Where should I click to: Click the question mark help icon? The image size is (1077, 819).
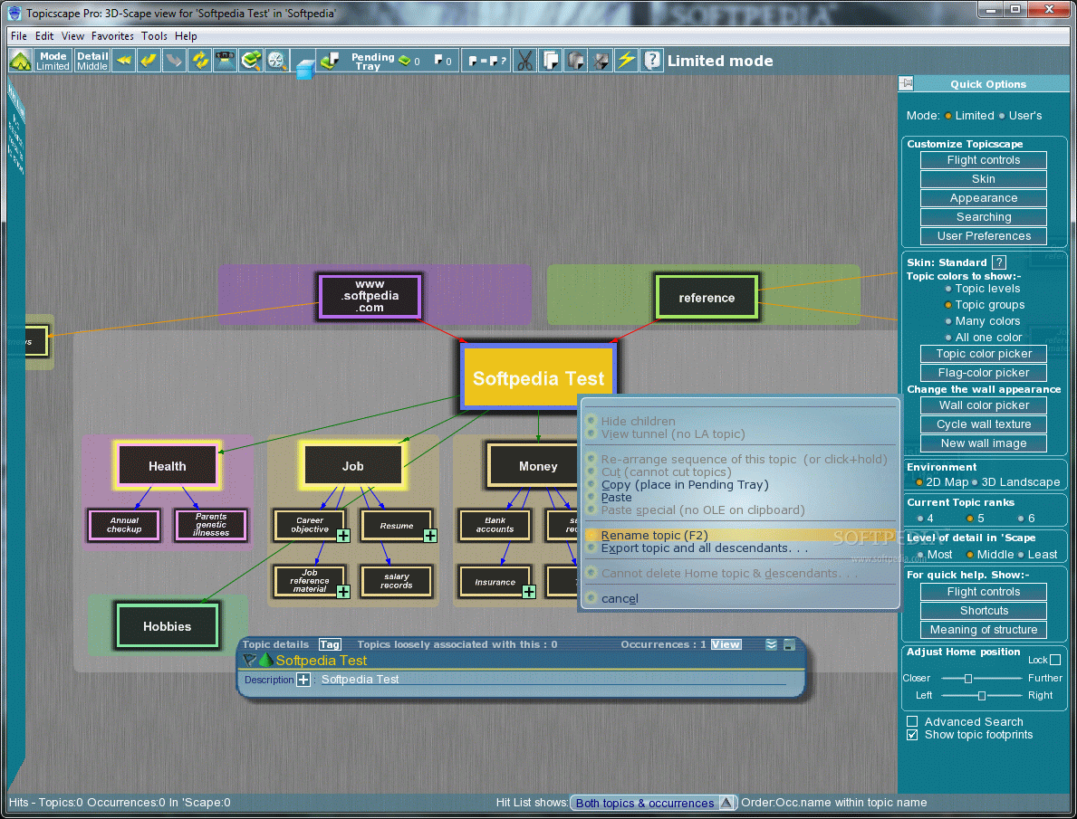[651, 62]
